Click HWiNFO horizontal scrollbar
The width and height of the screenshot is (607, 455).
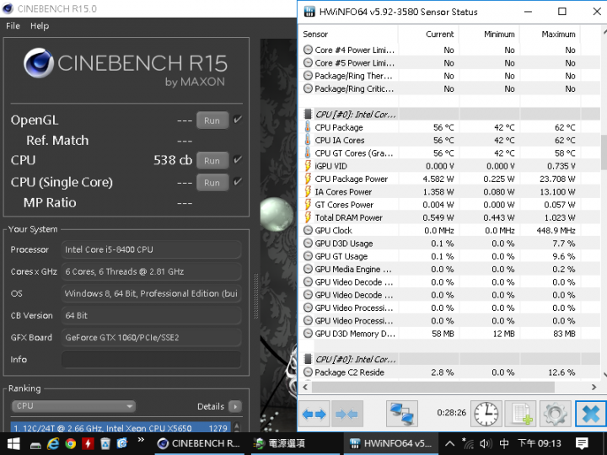pos(433,387)
